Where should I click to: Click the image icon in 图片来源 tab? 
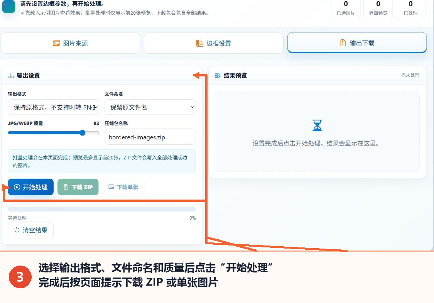[56, 43]
